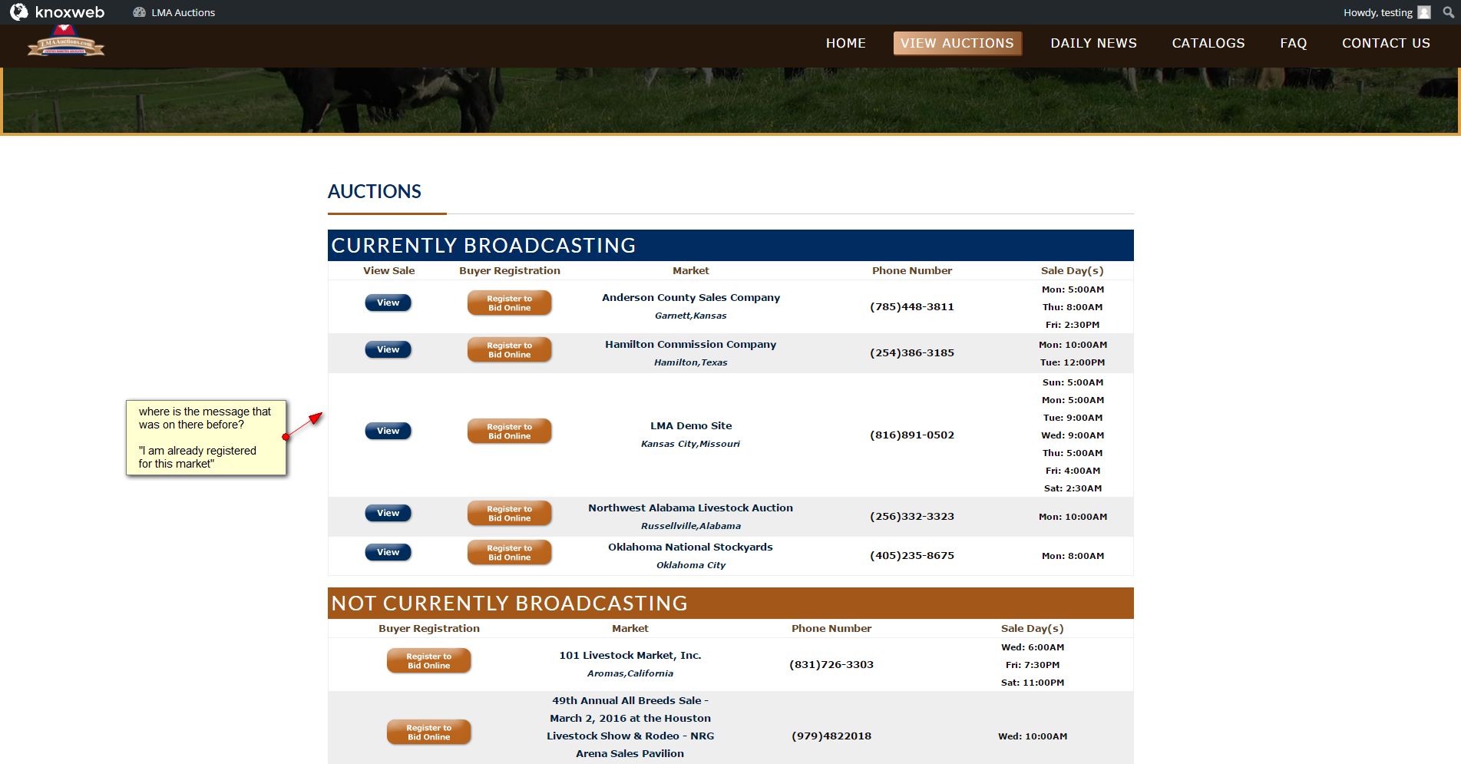Image resolution: width=1461 pixels, height=764 pixels.
Task: Open the CATALOGS menu item
Action: [x=1208, y=43]
